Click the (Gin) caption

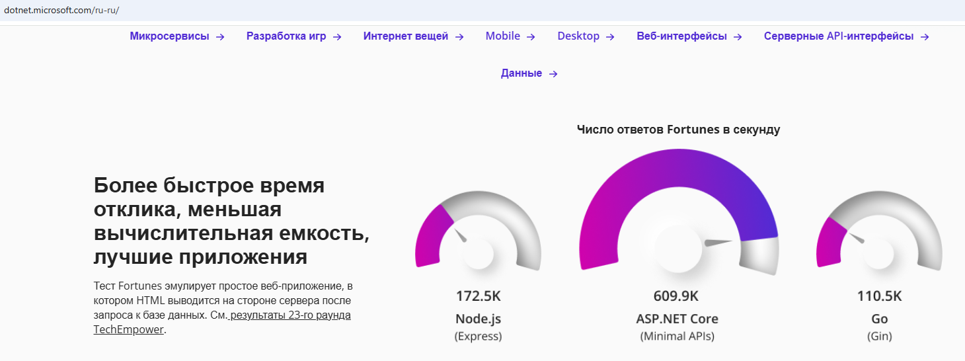coord(879,337)
